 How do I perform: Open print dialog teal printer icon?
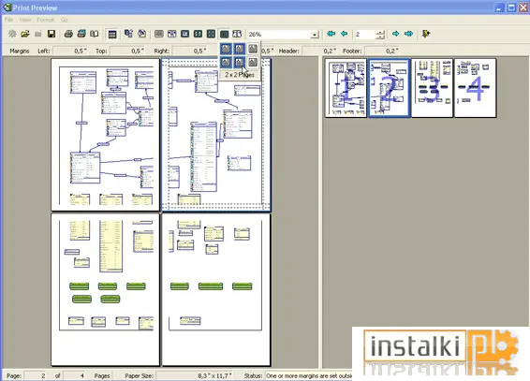pos(81,34)
